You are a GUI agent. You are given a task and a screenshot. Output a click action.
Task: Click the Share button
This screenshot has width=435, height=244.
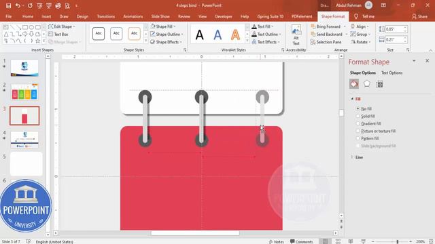[x=419, y=16]
